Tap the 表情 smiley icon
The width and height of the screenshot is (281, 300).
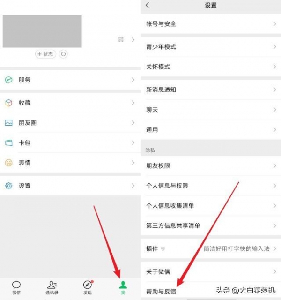point(8,163)
